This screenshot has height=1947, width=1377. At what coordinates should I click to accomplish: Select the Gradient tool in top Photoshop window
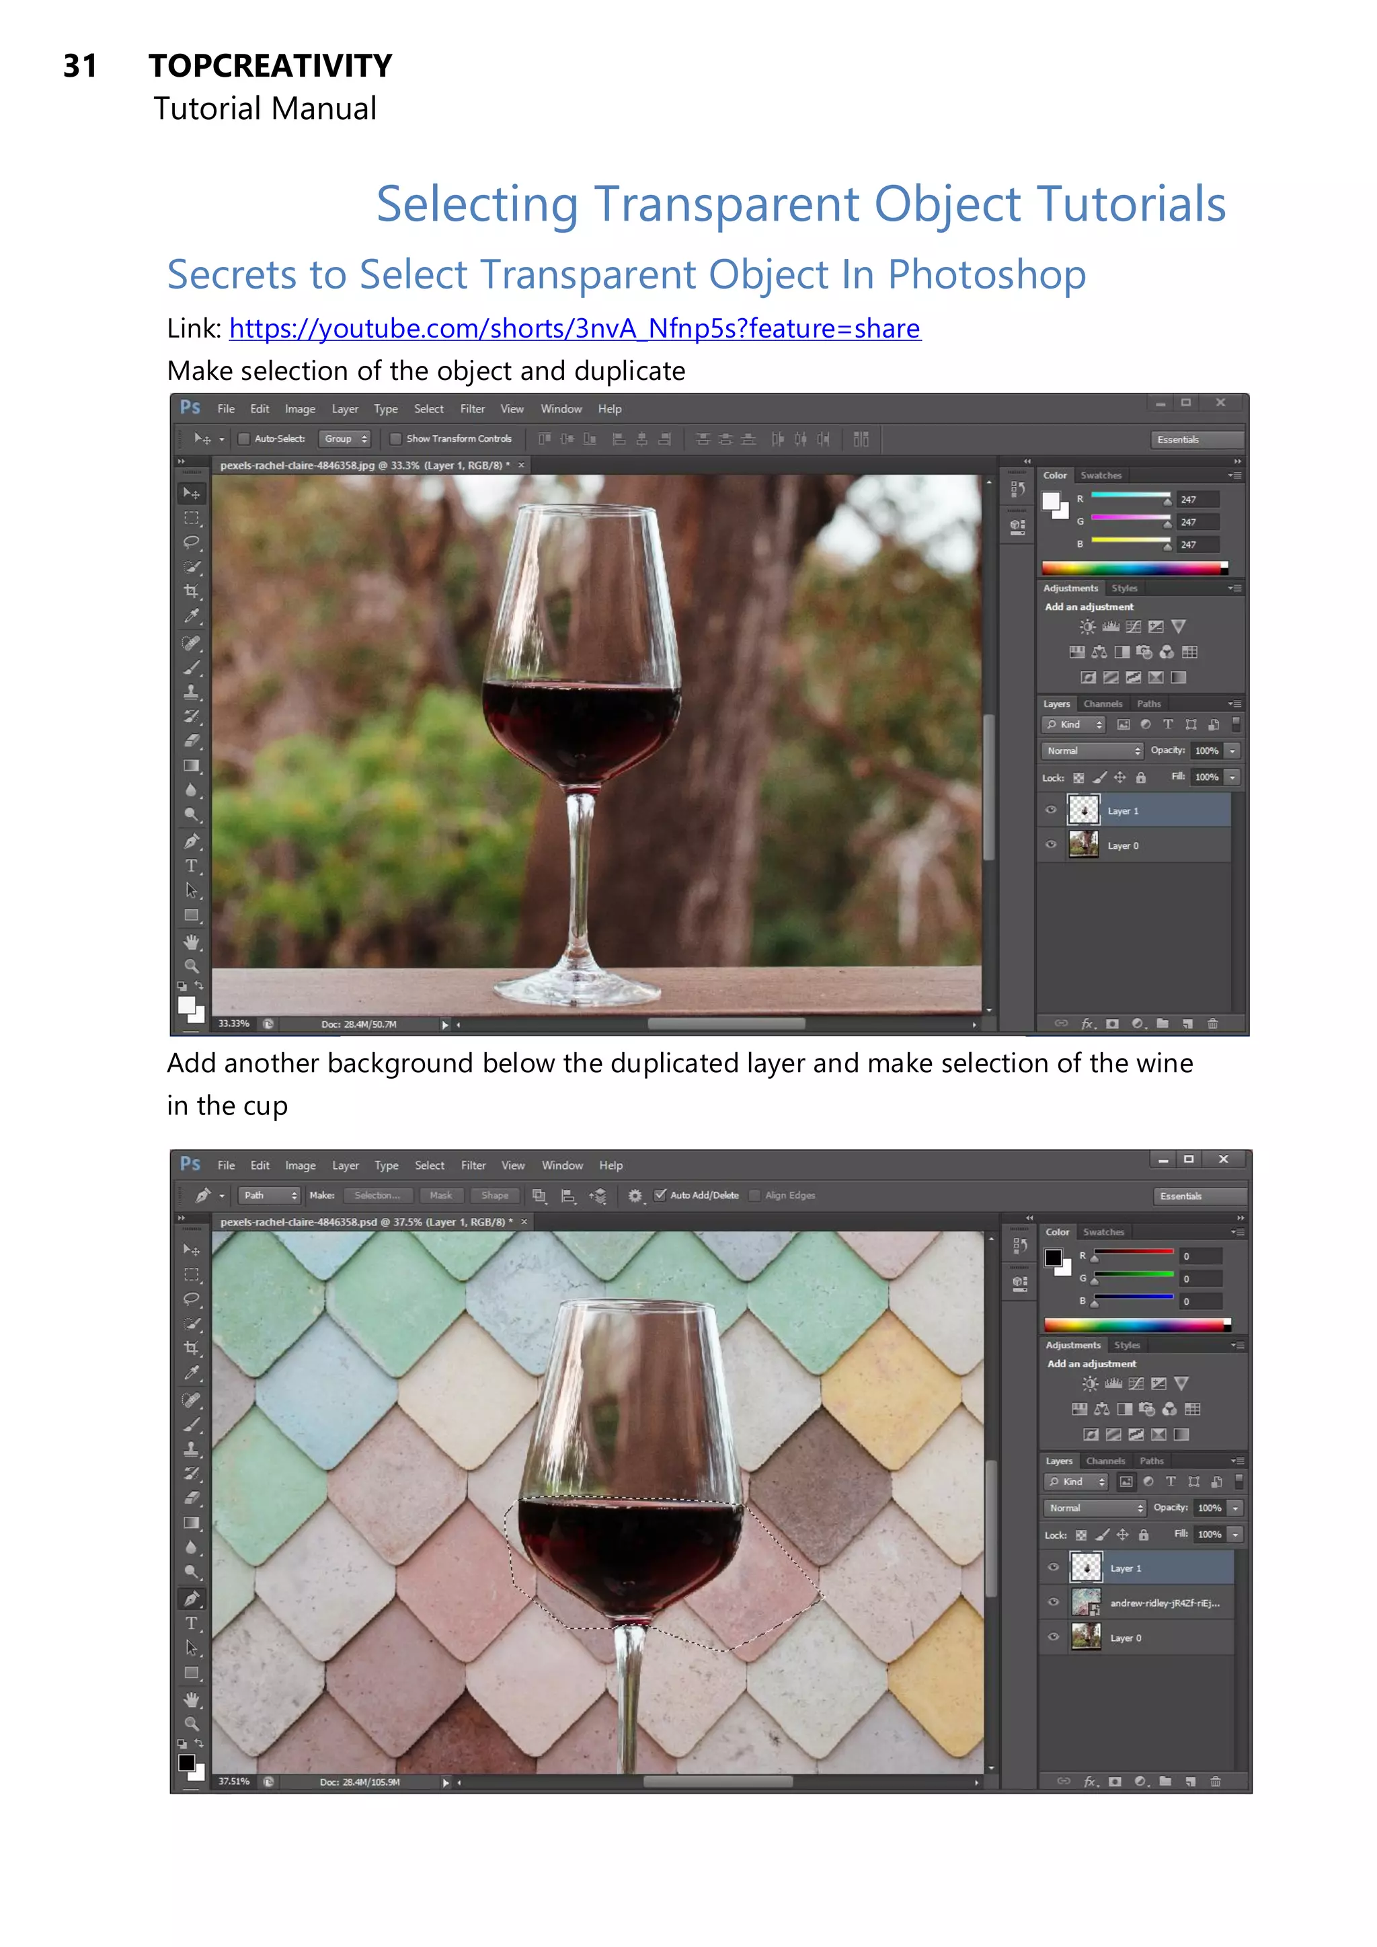(192, 766)
